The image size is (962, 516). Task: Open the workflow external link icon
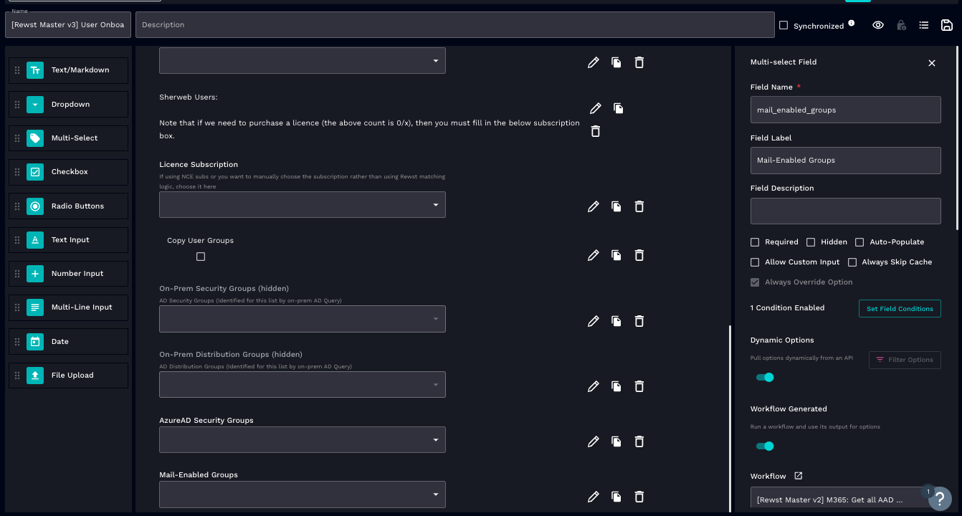[x=799, y=476]
